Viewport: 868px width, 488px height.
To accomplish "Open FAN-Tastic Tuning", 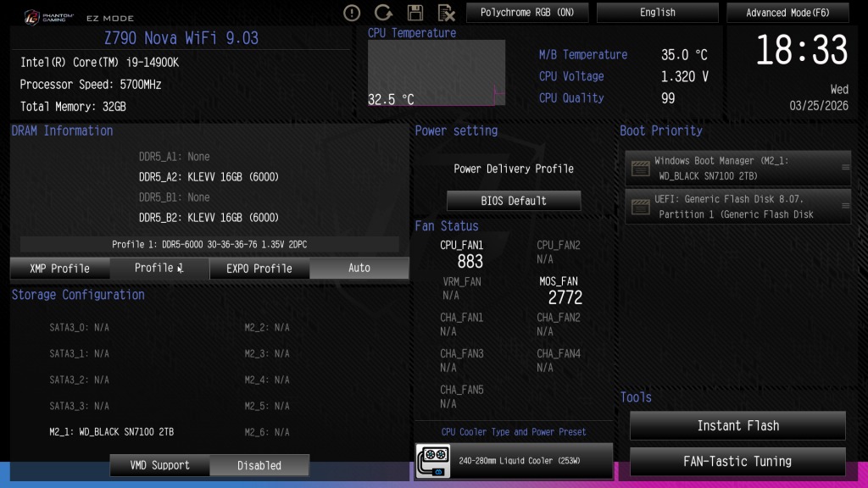I will tap(738, 462).
